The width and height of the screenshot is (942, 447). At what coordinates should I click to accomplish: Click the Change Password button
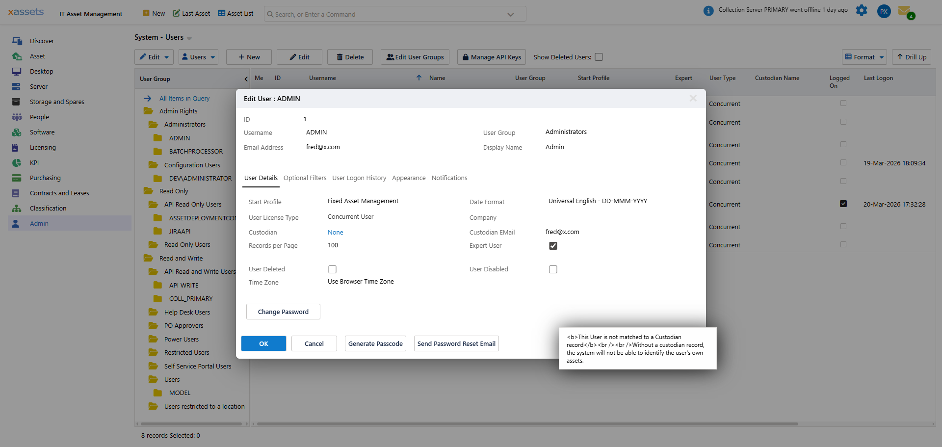283,312
